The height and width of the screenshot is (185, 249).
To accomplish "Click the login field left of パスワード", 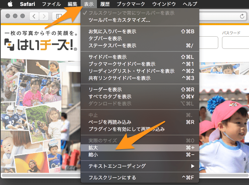I will coord(208,43).
